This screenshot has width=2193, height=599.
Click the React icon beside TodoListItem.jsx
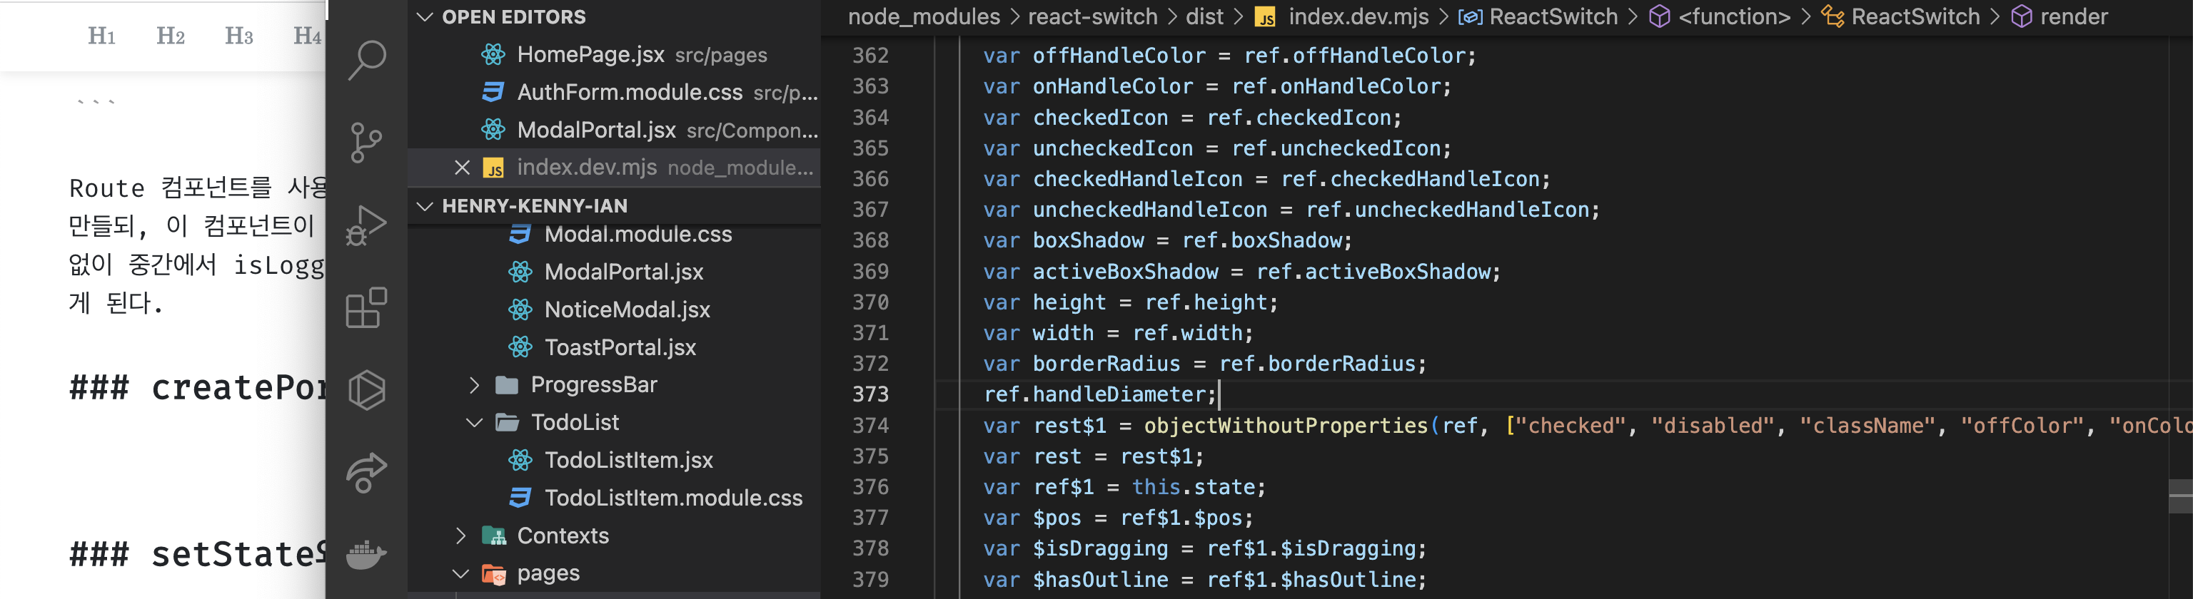[x=520, y=461]
